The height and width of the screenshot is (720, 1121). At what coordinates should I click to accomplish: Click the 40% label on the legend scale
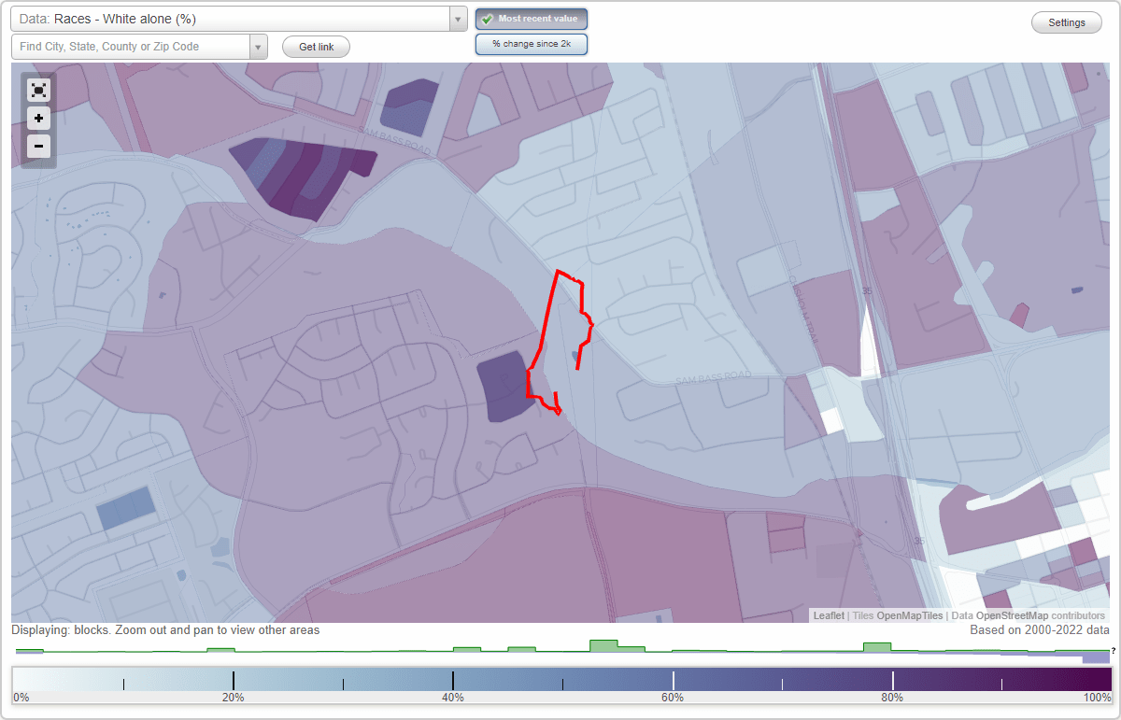pos(453,698)
